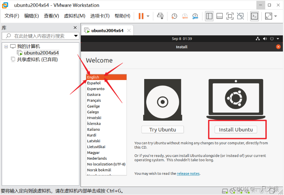Click the laptop image above Install Ubuntu
Screen dimensions: 284x195
[236, 99]
